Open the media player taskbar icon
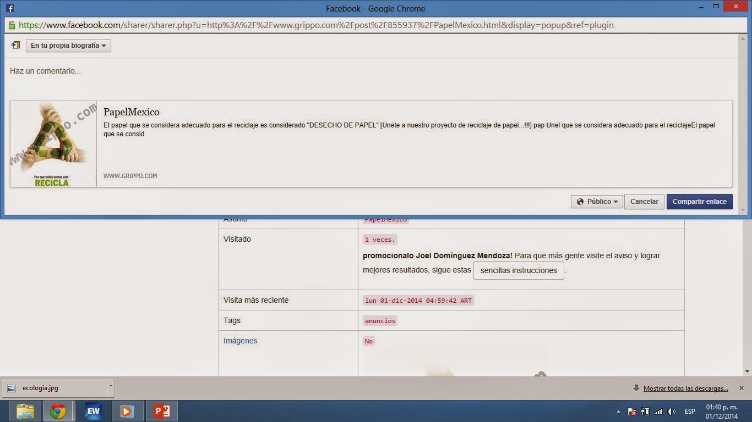Screen dimensions: 752x422 127,411
